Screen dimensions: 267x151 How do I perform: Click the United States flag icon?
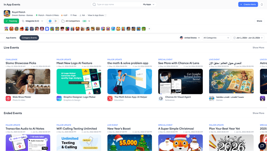[x=181, y=38]
